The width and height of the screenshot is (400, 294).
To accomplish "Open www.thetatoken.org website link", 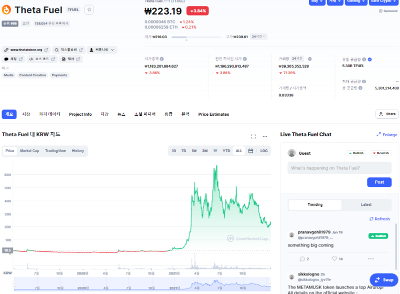I will 26,50.
